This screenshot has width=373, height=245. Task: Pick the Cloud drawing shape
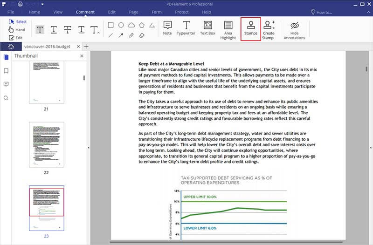(131, 25)
